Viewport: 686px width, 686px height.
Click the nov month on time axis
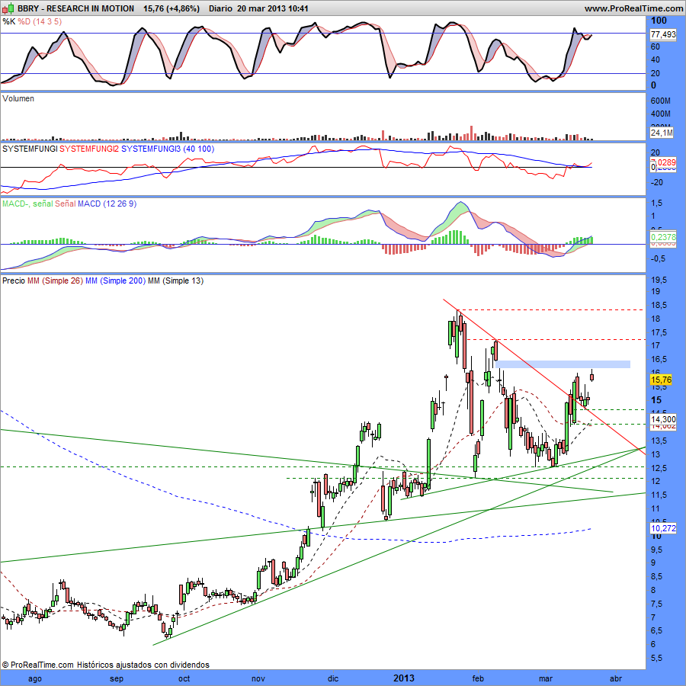[258, 678]
